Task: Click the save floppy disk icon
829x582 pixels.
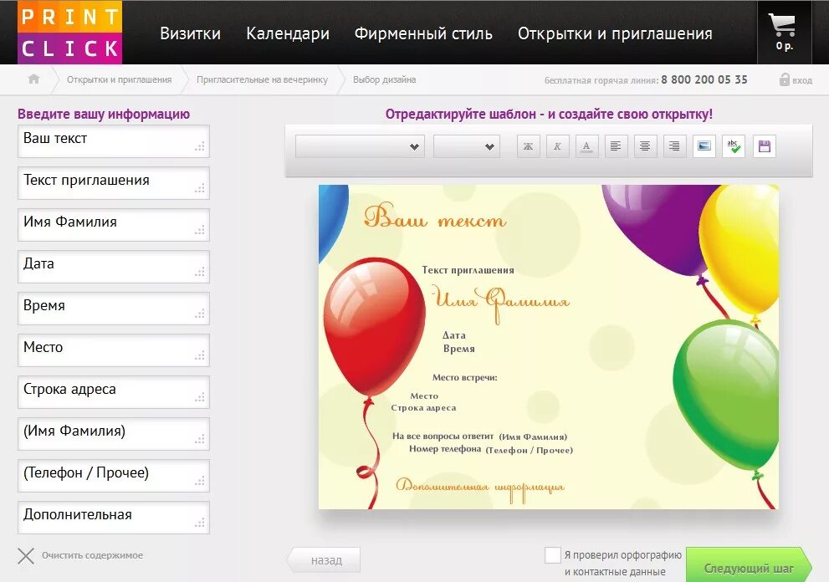Action: coord(764,146)
